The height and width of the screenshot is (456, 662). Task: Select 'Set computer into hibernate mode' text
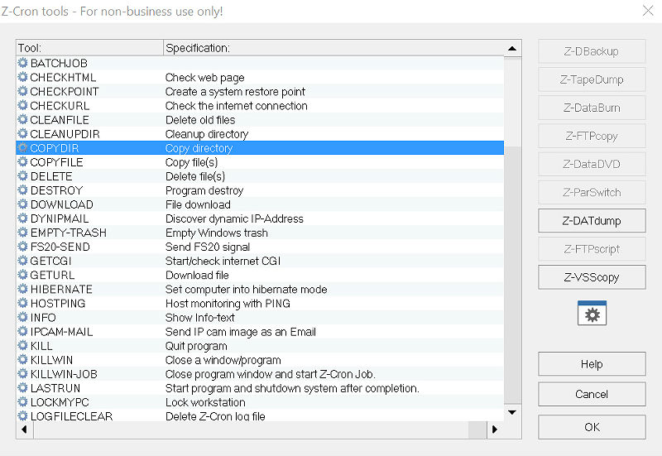246,289
